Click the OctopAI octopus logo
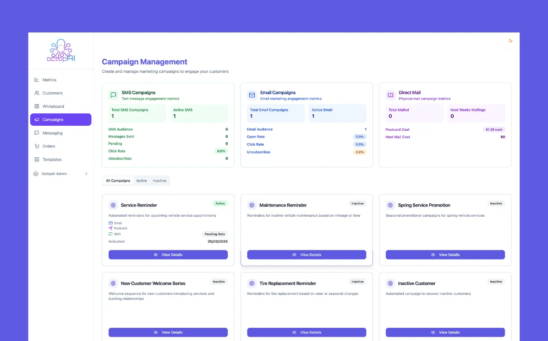The width and height of the screenshot is (548, 341). click(x=60, y=50)
